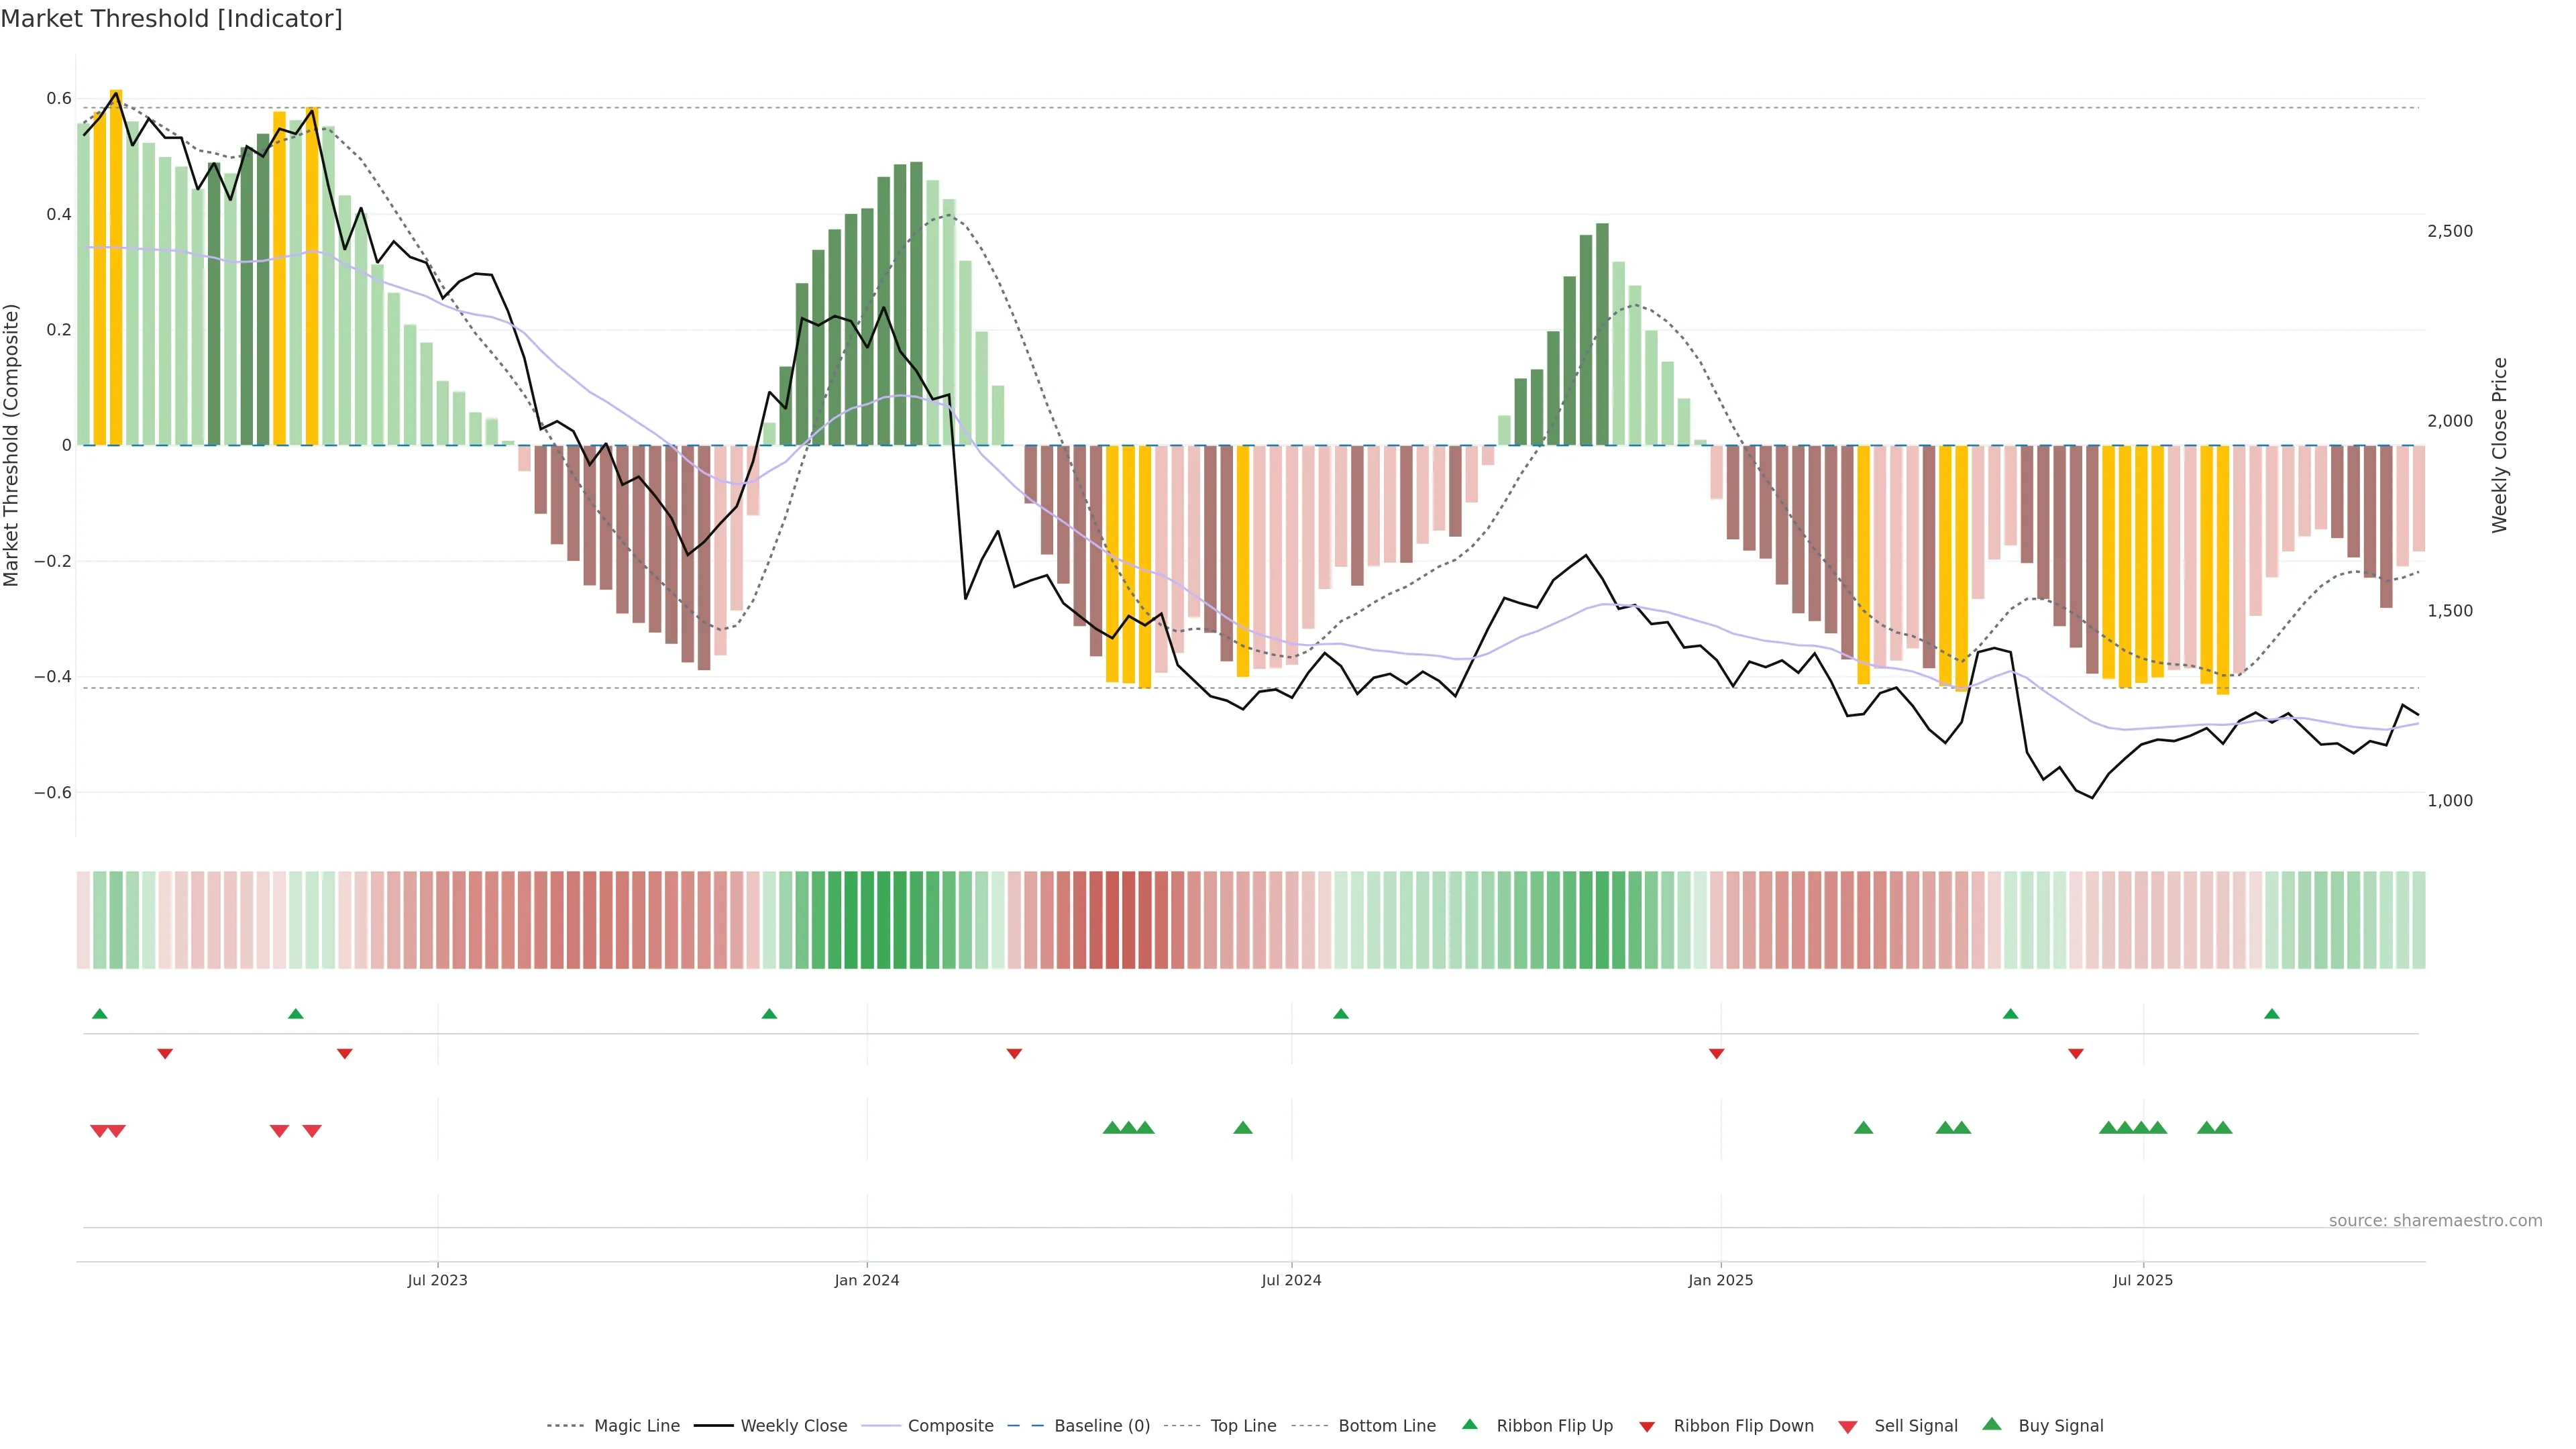Click the Ribbon Flip Down legend icon
Image resolution: width=2576 pixels, height=1449 pixels.
(1646, 1426)
